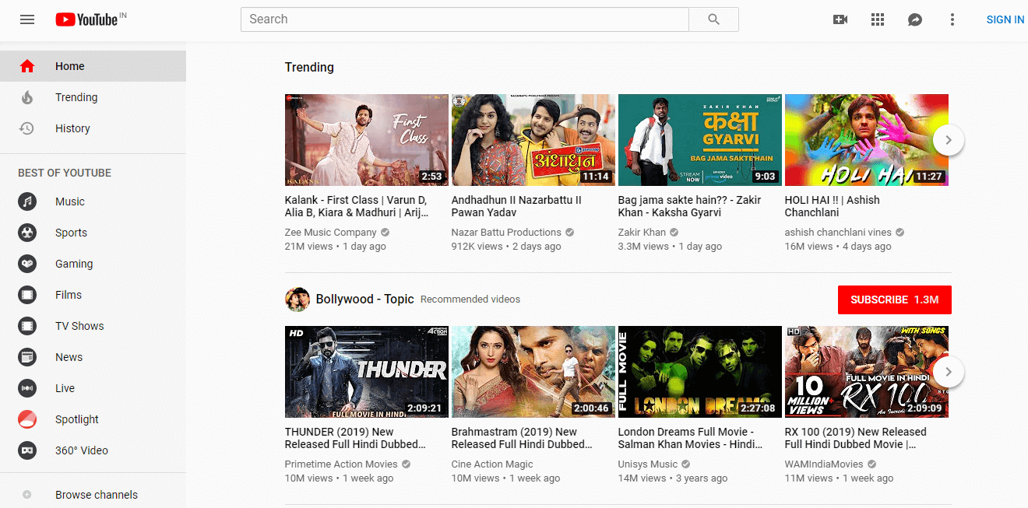1028x508 pixels.
Task: Open the YouTube apps grid icon
Action: [x=878, y=19]
